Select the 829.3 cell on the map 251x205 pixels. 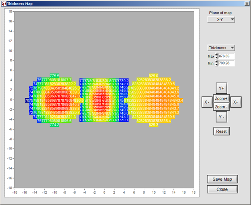click(x=153, y=125)
